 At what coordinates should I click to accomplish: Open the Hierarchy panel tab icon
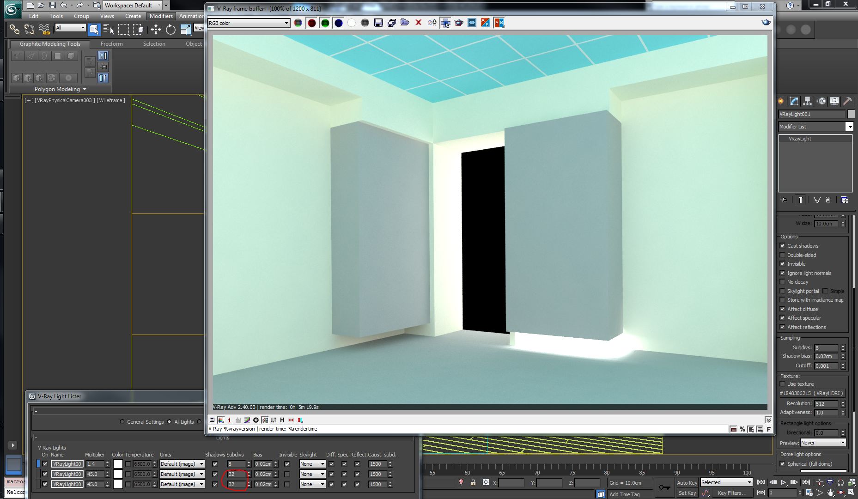(x=807, y=101)
